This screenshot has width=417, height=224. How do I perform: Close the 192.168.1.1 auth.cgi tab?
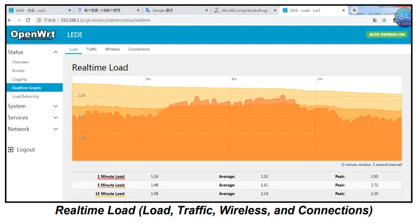(x=275, y=10)
